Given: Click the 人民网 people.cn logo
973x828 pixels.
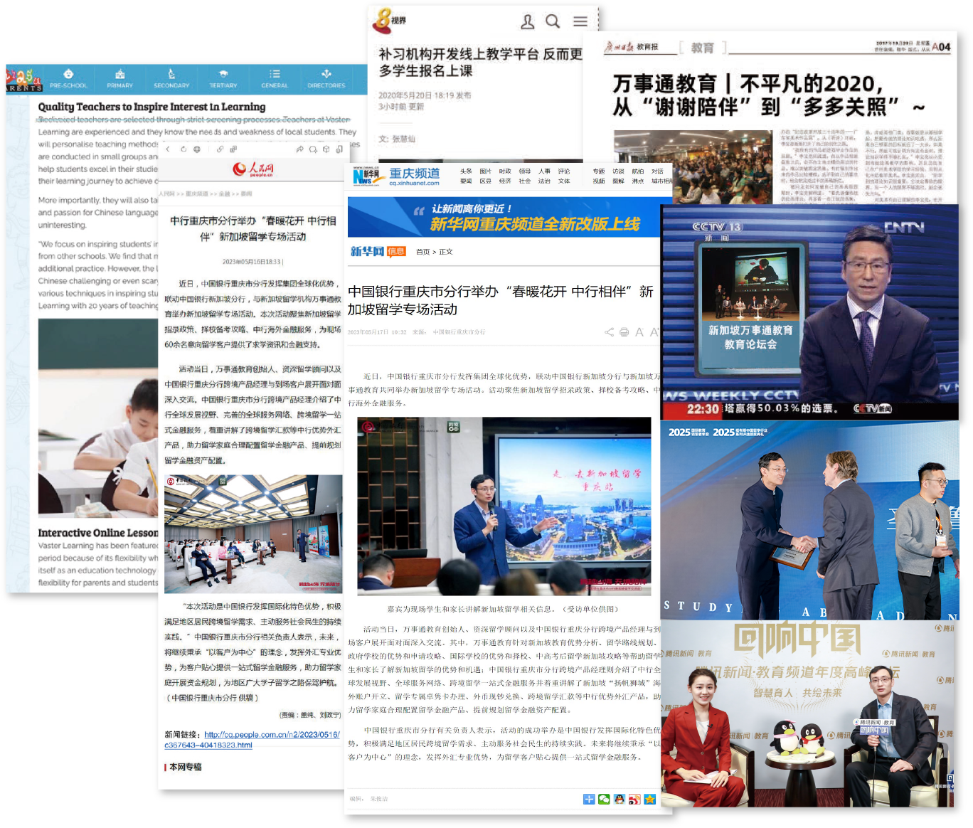Looking at the screenshot, I should coord(253,169).
